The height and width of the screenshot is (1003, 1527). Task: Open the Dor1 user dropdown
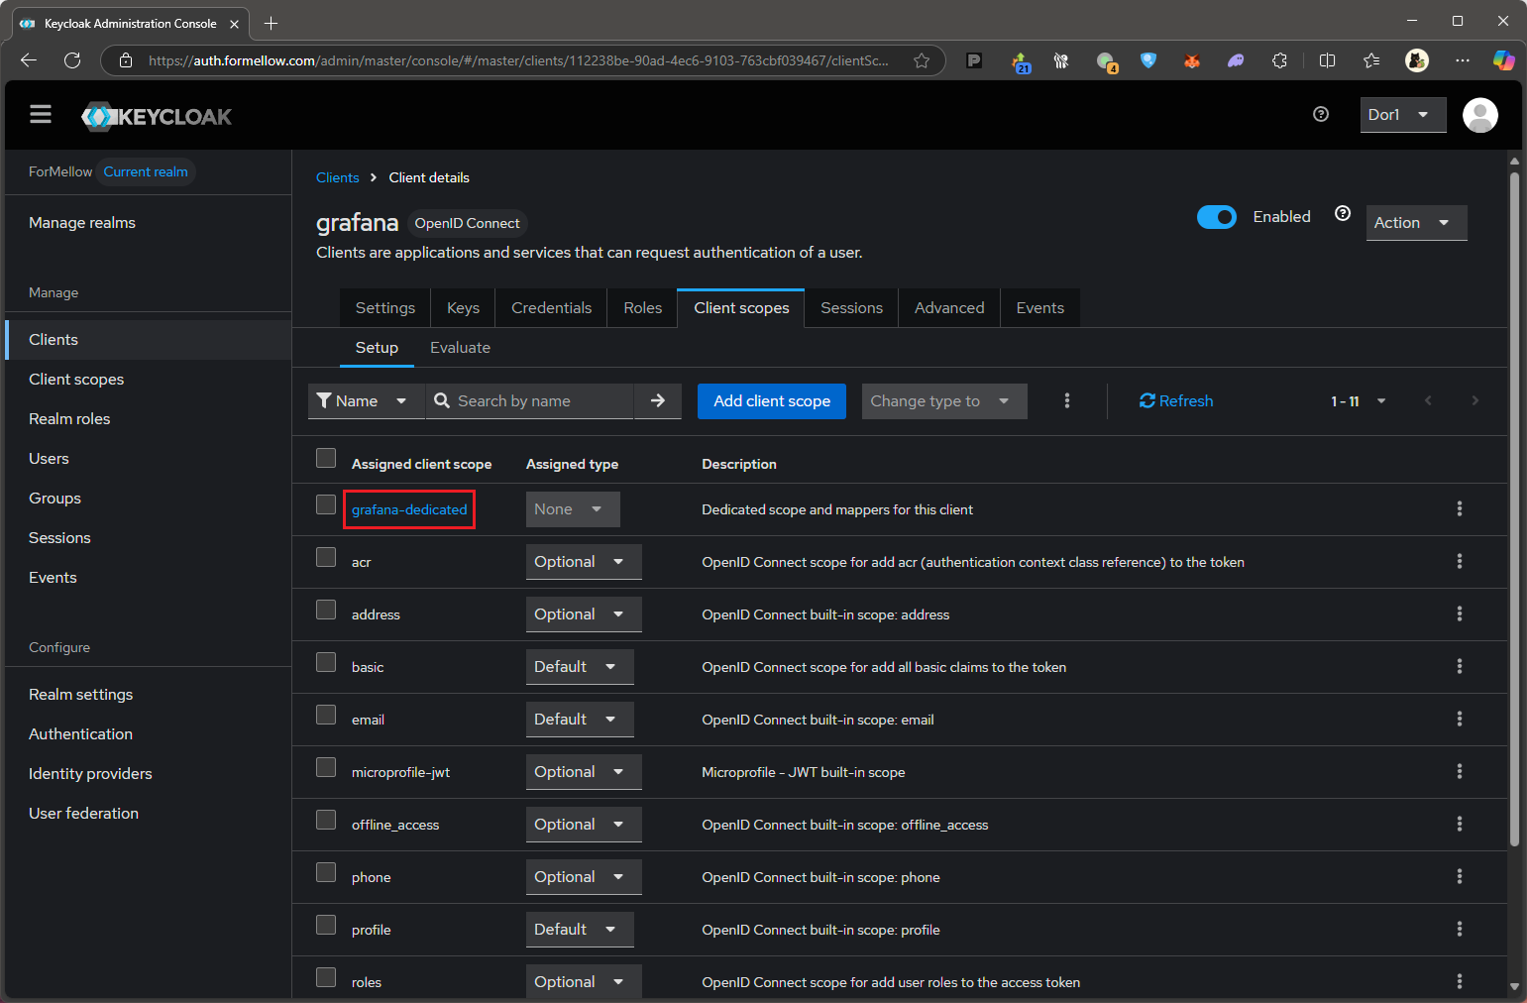tap(1402, 115)
